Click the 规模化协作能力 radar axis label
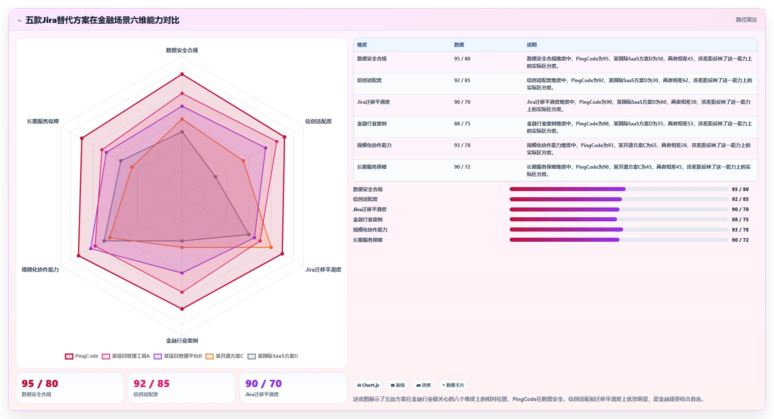 pos(40,270)
